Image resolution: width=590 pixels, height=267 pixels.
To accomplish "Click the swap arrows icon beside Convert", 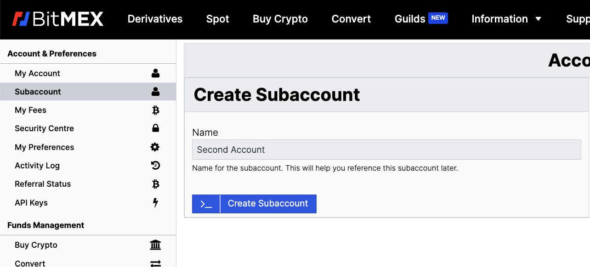I will (155, 263).
